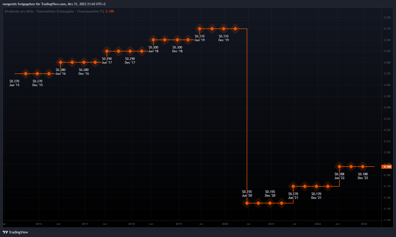
Task: Select the Jun '22 diamond at 0.188
Action: coord(339,167)
